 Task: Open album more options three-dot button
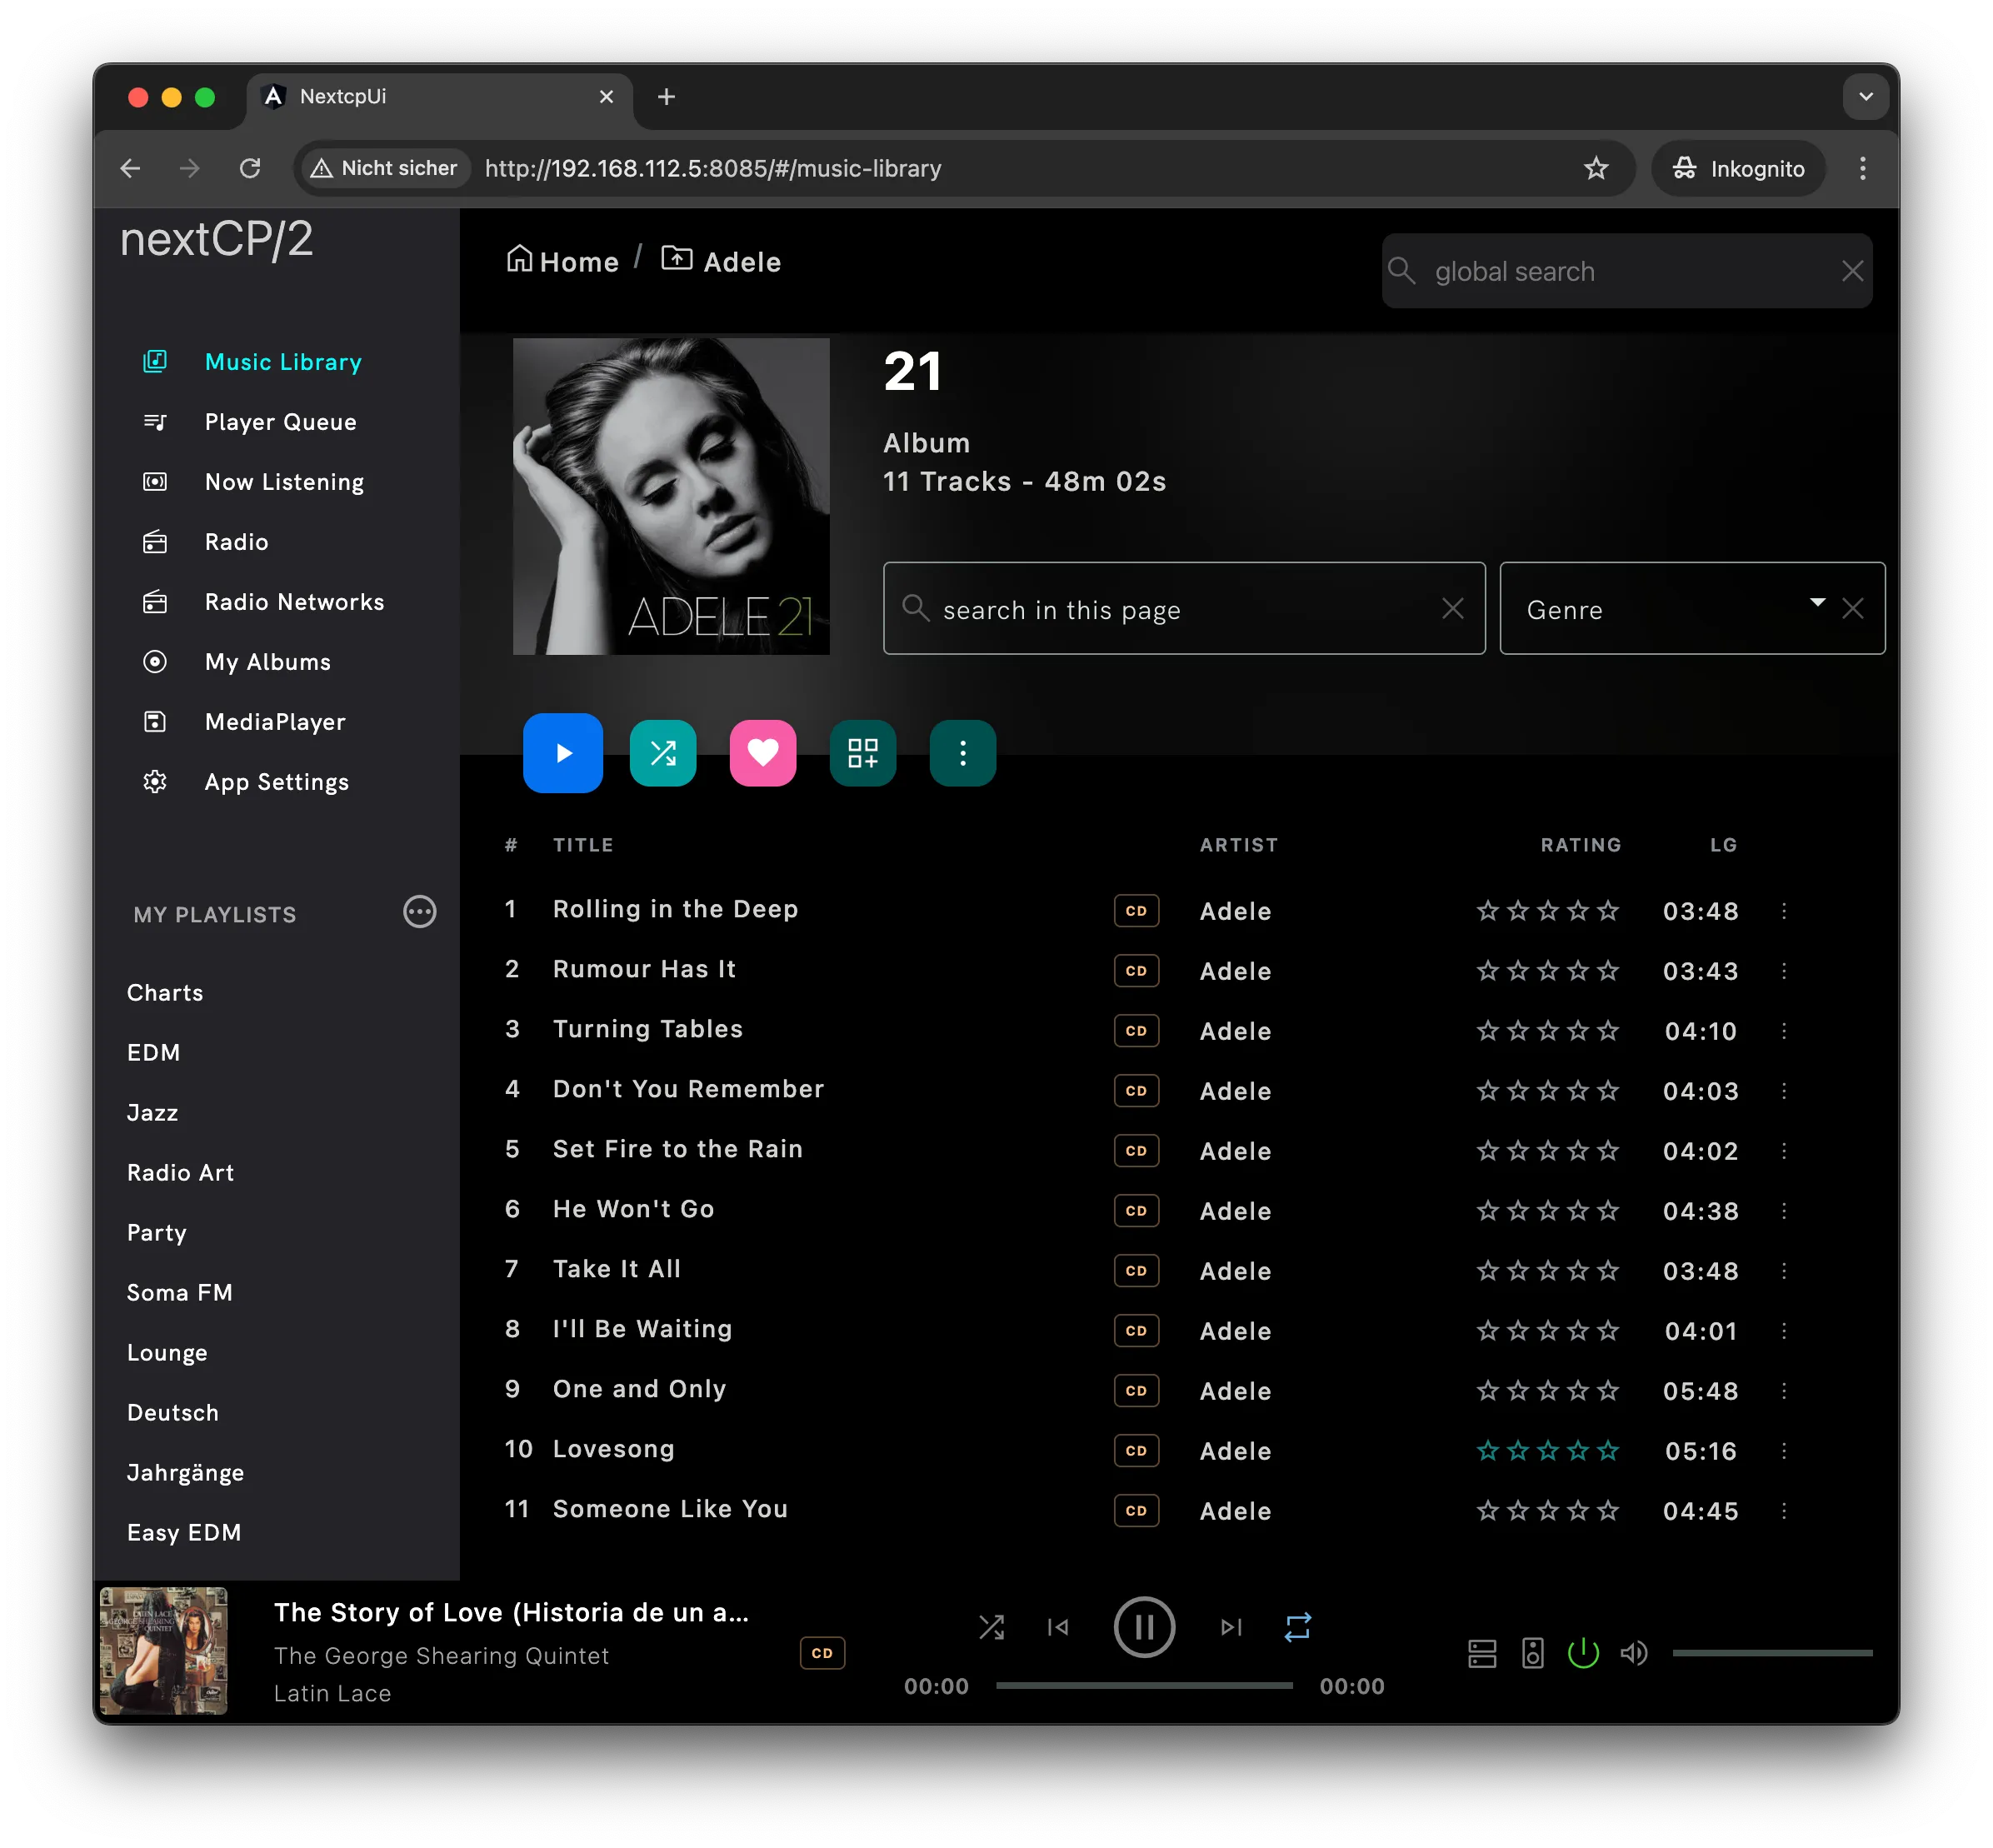coord(963,752)
